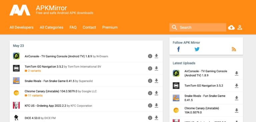256x122 pixels.
Task: Open TomTom GO Navigation in Latest Uploads
Action: point(204,86)
